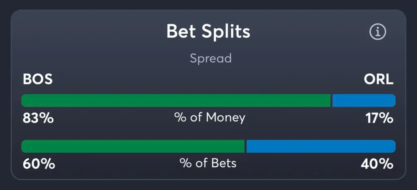Image resolution: width=417 pixels, height=190 pixels.
Task: Click the 17% money value
Action: pos(379,118)
